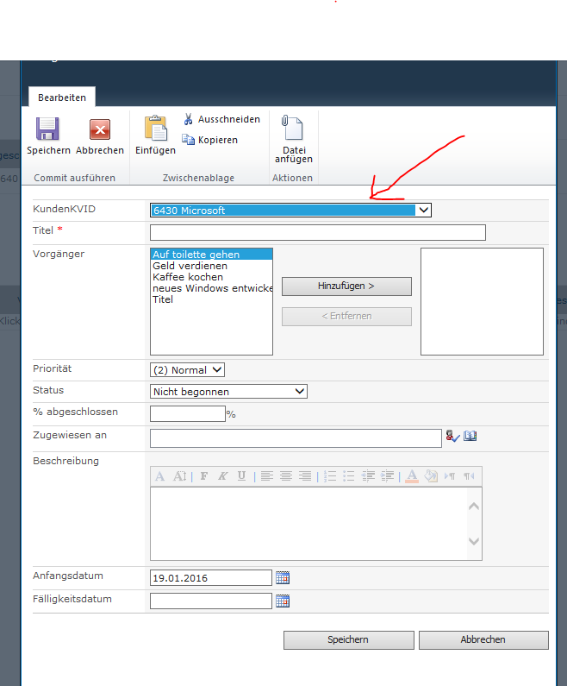The width and height of the screenshot is (567, 686).
Task: Select 'Titel' item in Vorgänger list
Action: [x=211, y=299]
